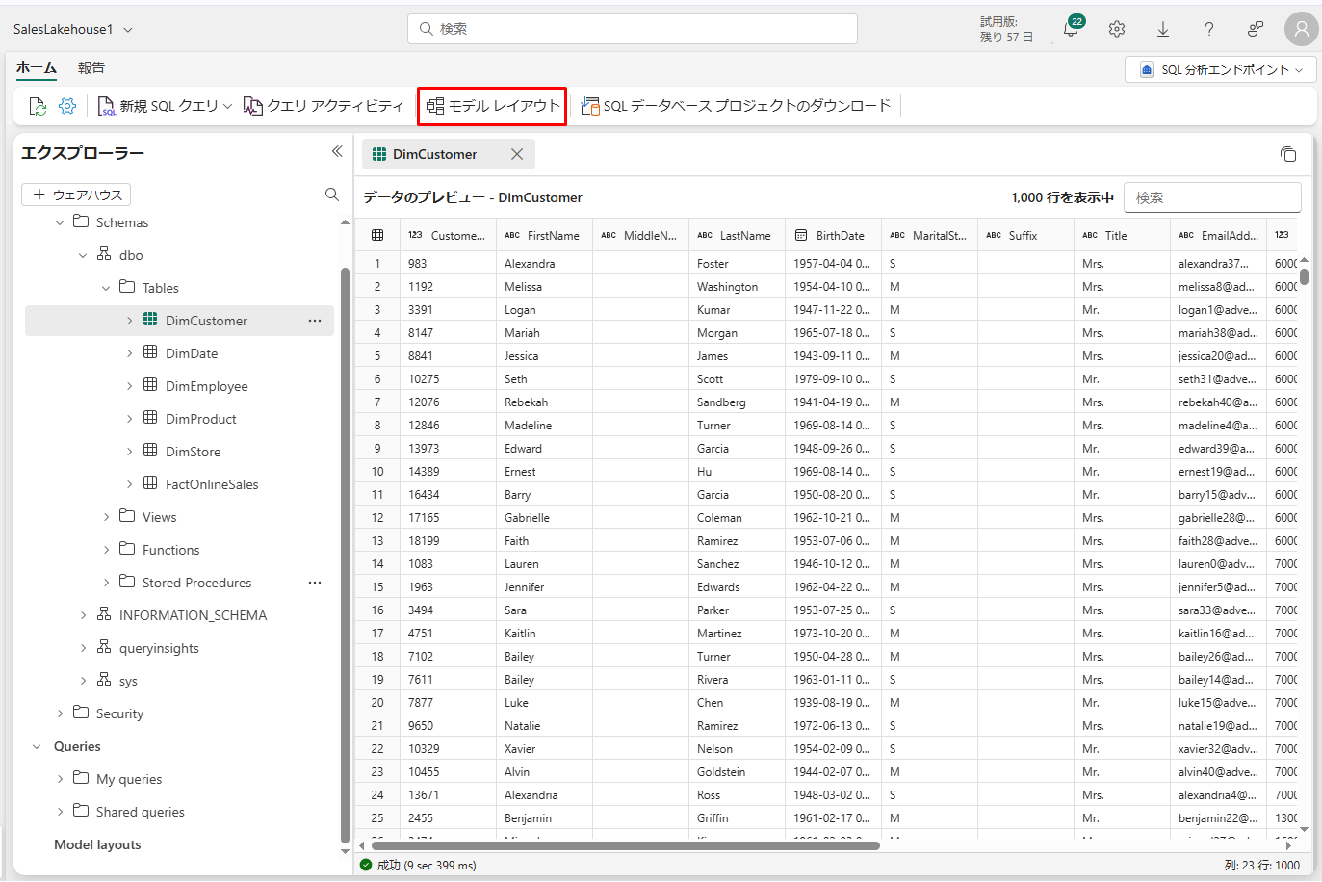Click the notifications bell icon

pos(1071,29)
